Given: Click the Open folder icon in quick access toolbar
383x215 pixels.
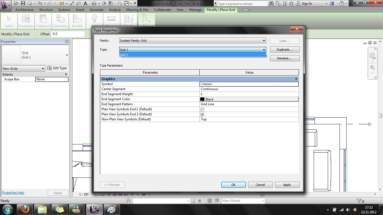Looking at the screenshot, I should (x=16, y=3).
